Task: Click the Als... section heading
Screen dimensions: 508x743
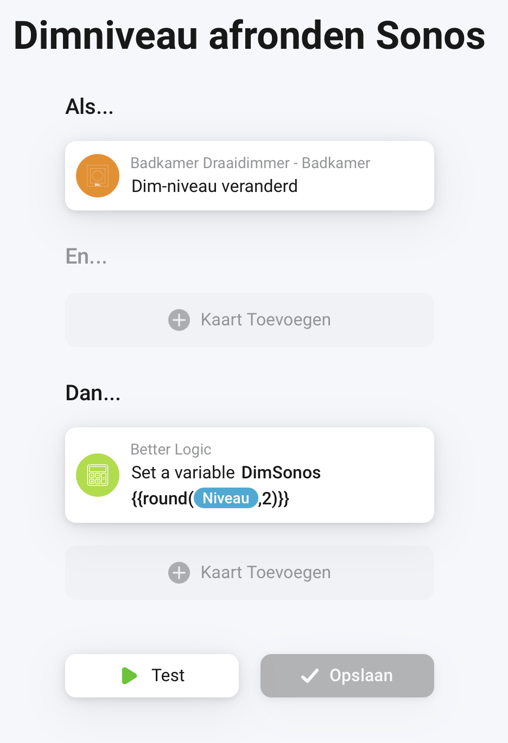Action: (90, 107)
